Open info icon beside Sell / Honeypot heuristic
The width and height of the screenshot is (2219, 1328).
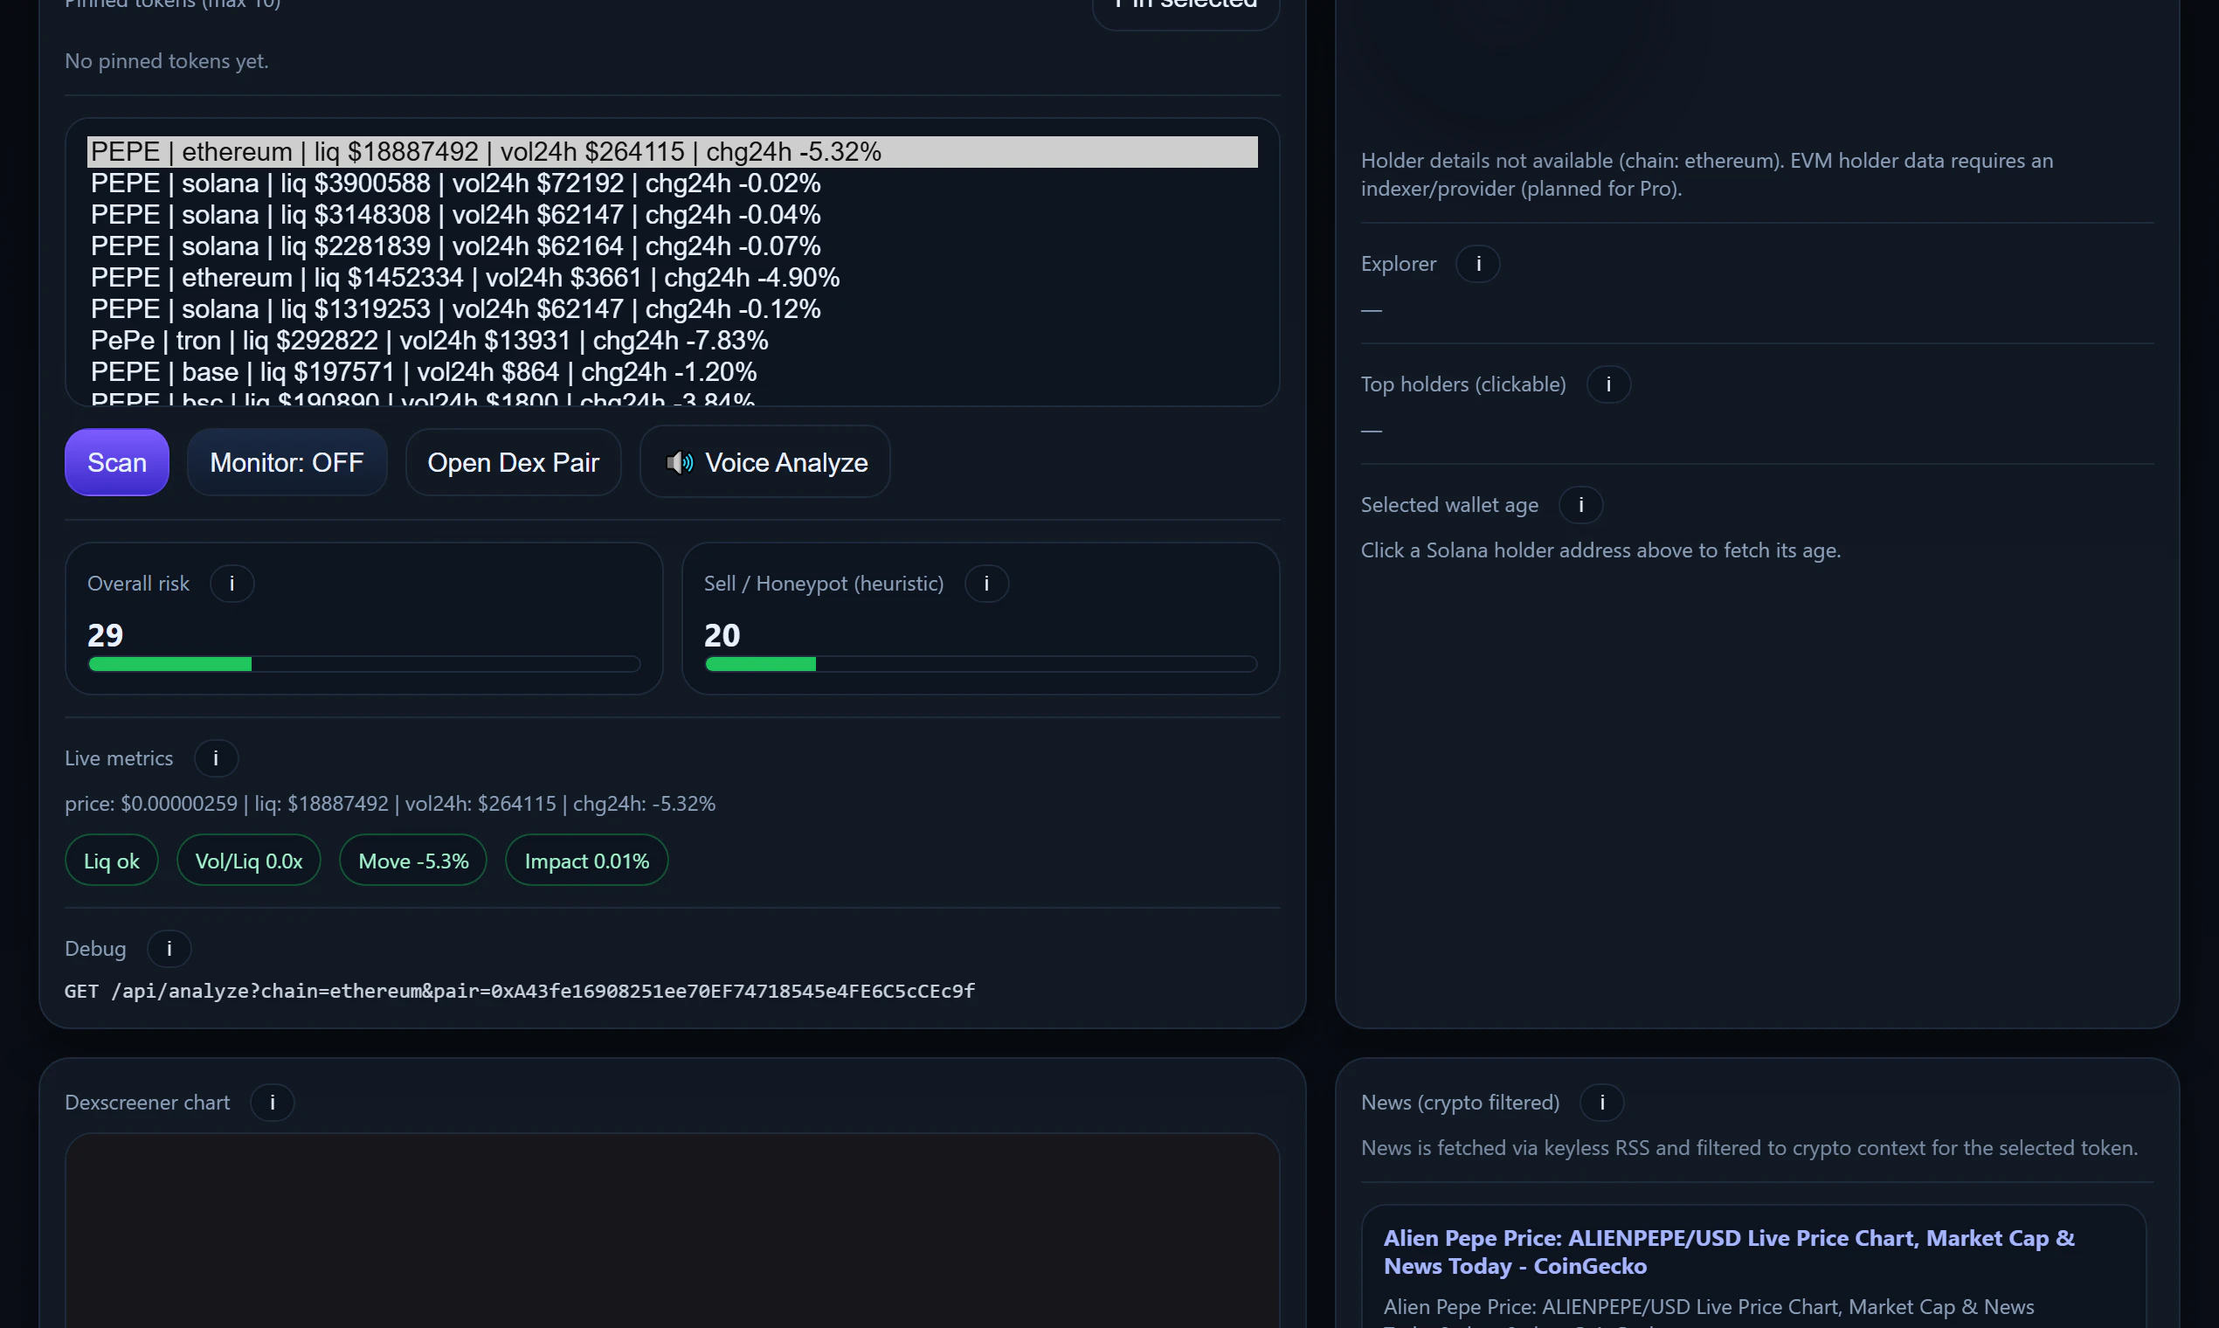[x=986, y=584]
